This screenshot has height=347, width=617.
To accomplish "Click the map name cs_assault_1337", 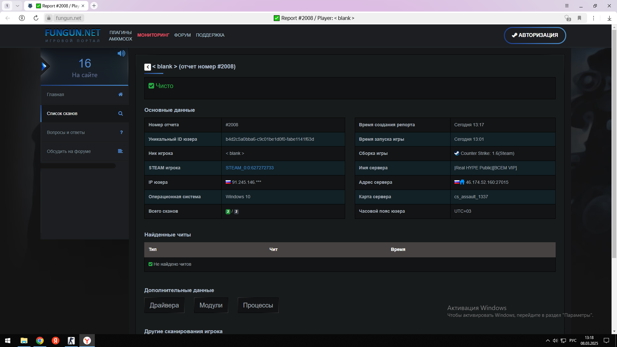I will [x=471, y=197].
